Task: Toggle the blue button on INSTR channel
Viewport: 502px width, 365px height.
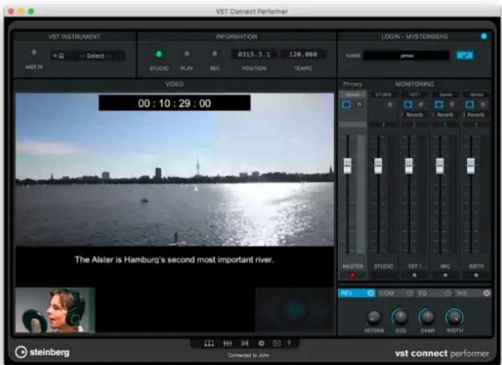Action: [x=470, y=105]
